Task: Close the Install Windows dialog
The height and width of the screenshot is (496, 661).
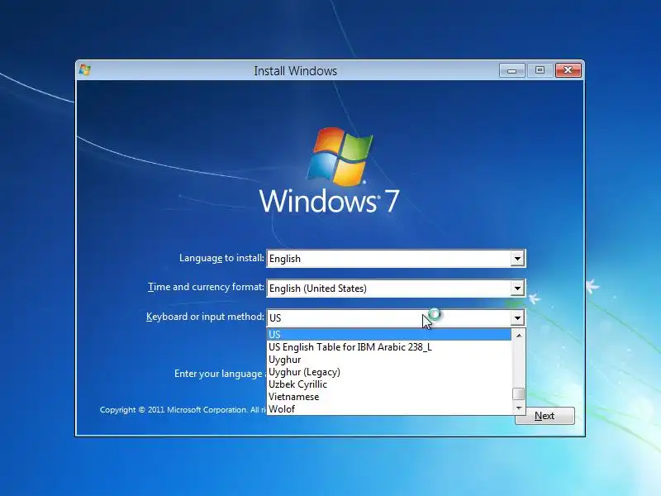Action: [x=568, y=70]
